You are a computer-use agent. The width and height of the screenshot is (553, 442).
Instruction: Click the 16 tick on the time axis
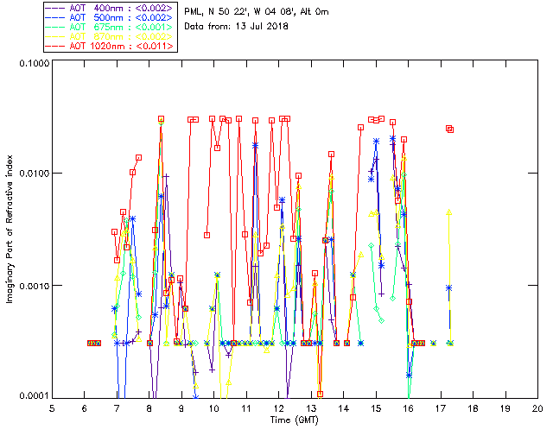(408, 407)
